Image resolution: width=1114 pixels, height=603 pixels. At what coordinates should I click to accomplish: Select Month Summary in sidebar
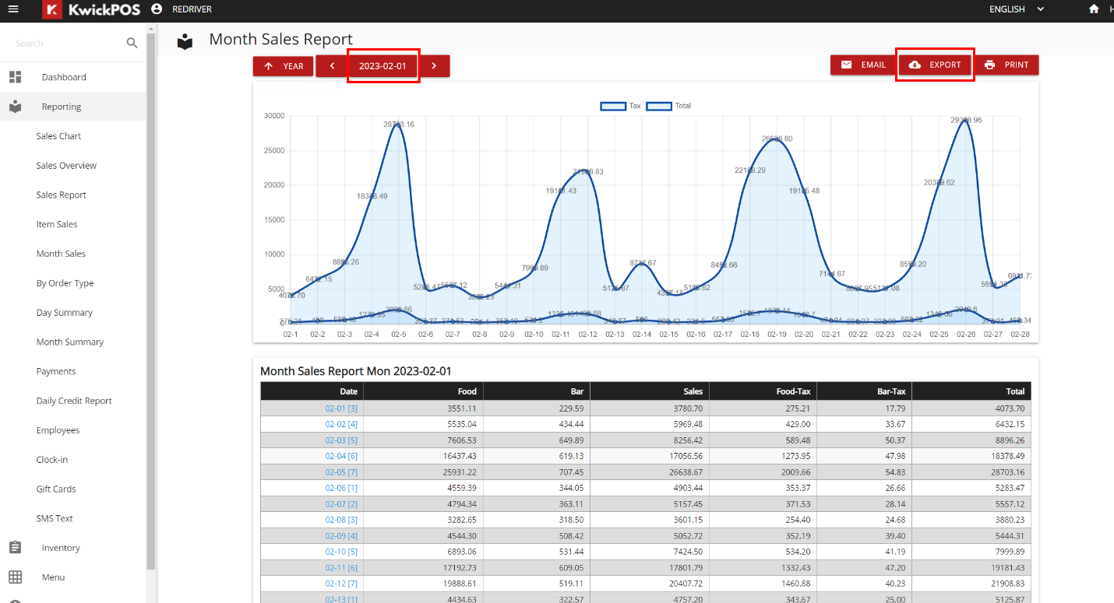coord(69,342)
